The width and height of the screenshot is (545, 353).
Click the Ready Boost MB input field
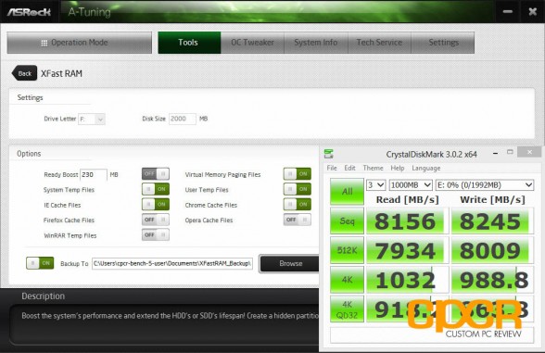pyautogui.click(x=93, y=174)
